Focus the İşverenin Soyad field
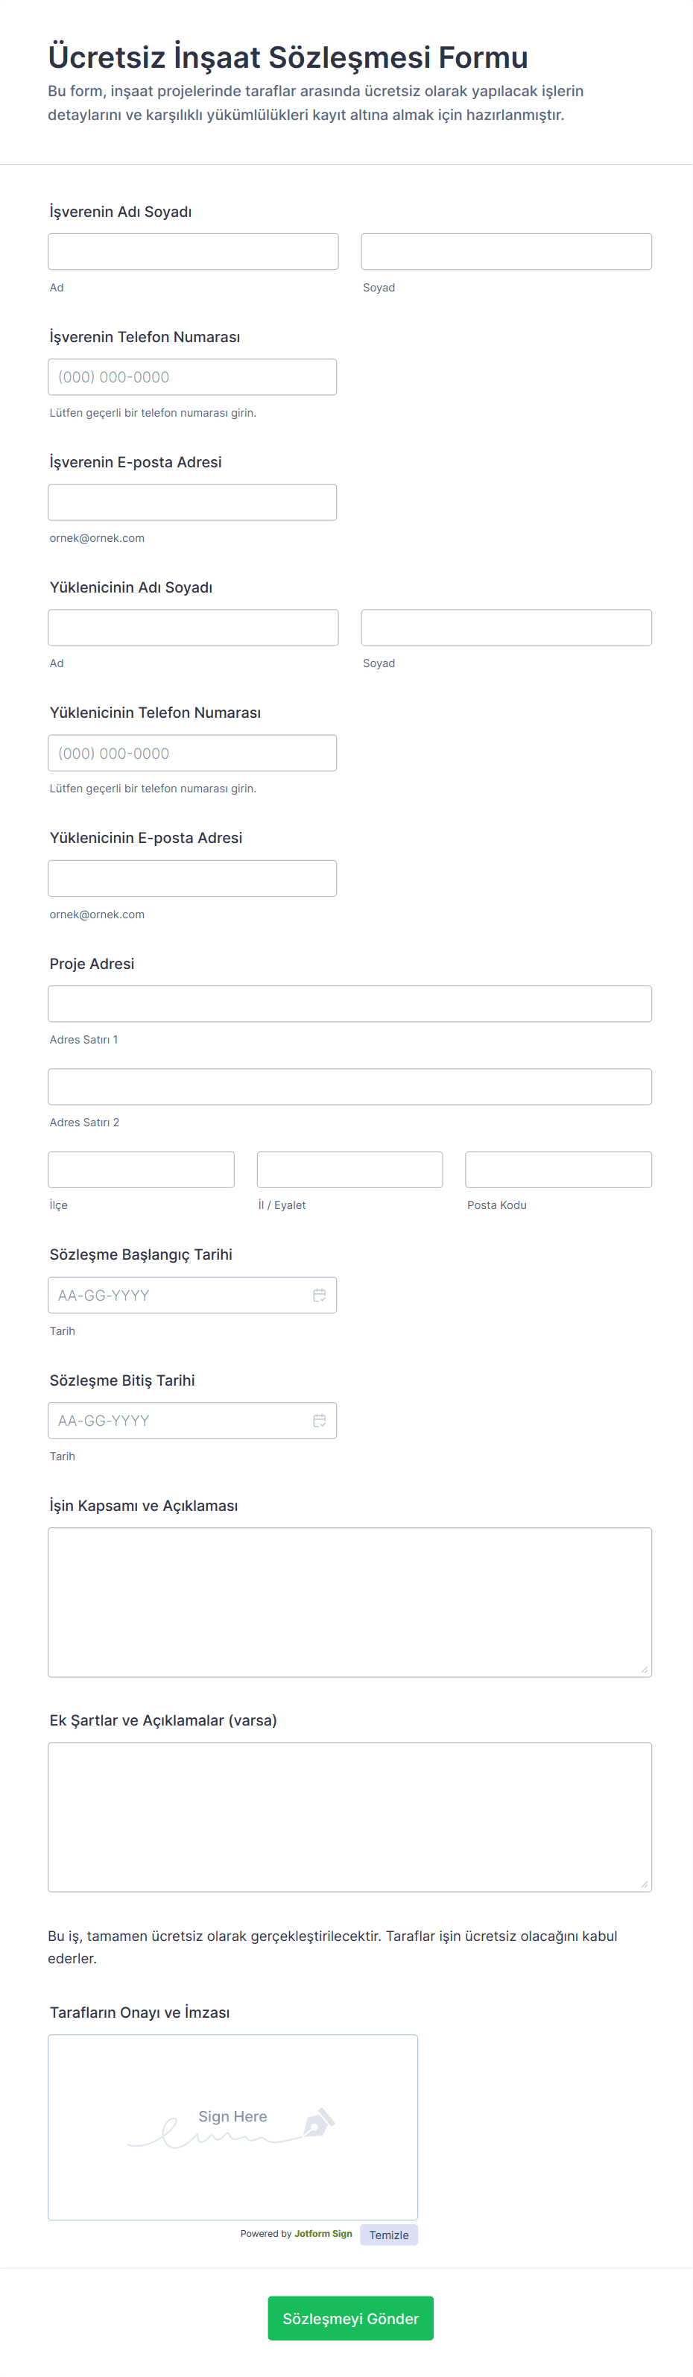The width and height of the screenshot is (693, 2377). [x=506, y=252]
